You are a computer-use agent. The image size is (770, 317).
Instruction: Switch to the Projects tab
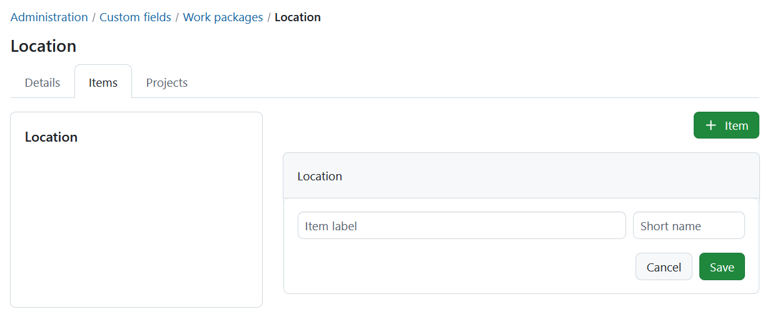[x=167, y=82]
